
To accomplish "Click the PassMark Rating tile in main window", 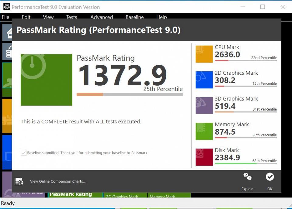I will (75, 195).
